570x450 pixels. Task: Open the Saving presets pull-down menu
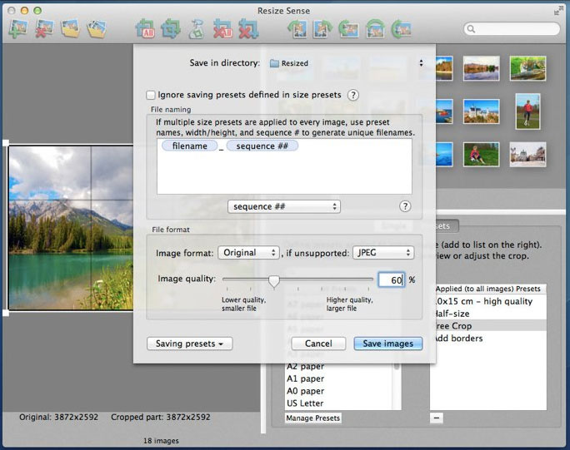189,344
